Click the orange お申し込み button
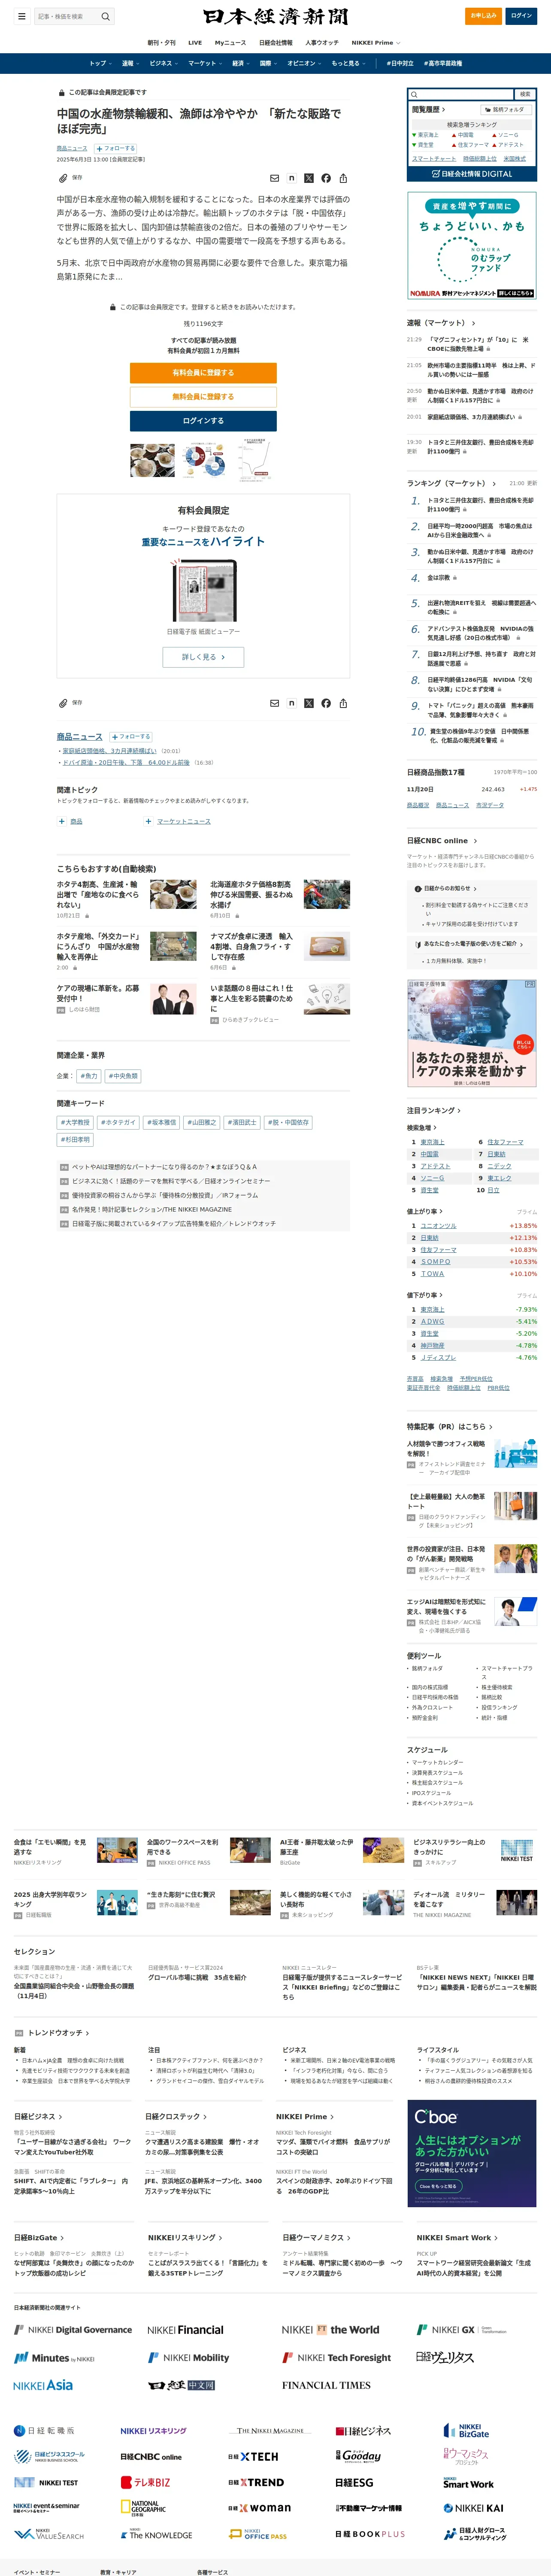551x2576 pixels. point(484,16)
